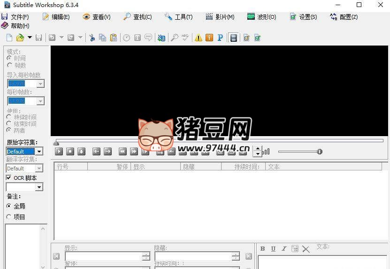The height and width of the screenshot is (269, 390).
Task: Click the blue P icon
Action: click(x=220, y=38)
